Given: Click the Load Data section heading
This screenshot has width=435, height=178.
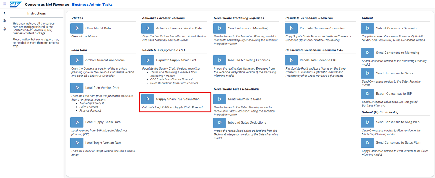Looking at the screenshot, I should pyautogui.click(x=79, y=50).
